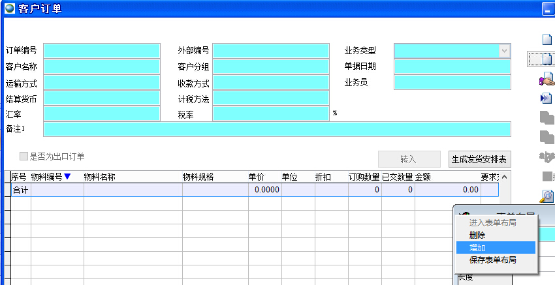This screenshot has width=555, height=285.
Task: Click the magnifier preview icon in right toolbar
Action: tap(547, 195)
